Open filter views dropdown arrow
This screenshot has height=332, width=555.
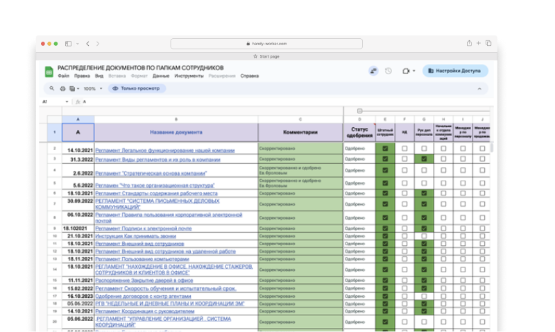point(78,89)
